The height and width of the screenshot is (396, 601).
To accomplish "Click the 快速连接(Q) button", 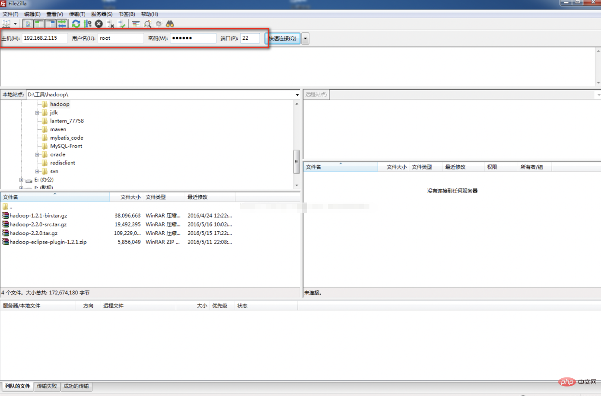I will 283,38.
